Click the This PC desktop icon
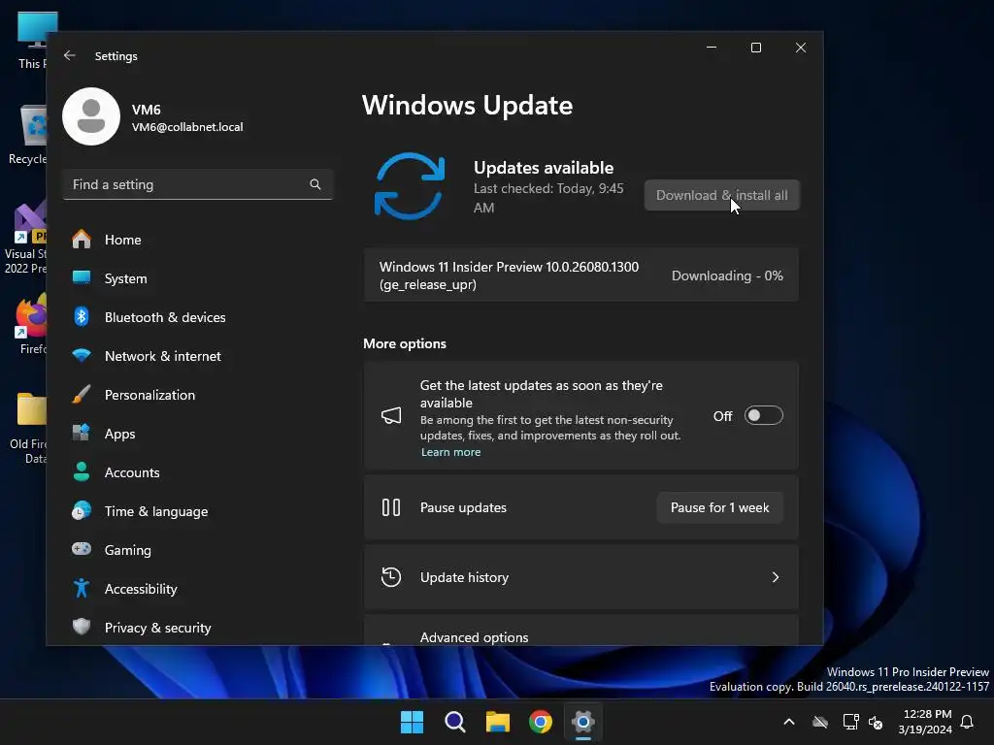Screen dimensions: 994x745 pyautogui.click(x=36, y=39)
